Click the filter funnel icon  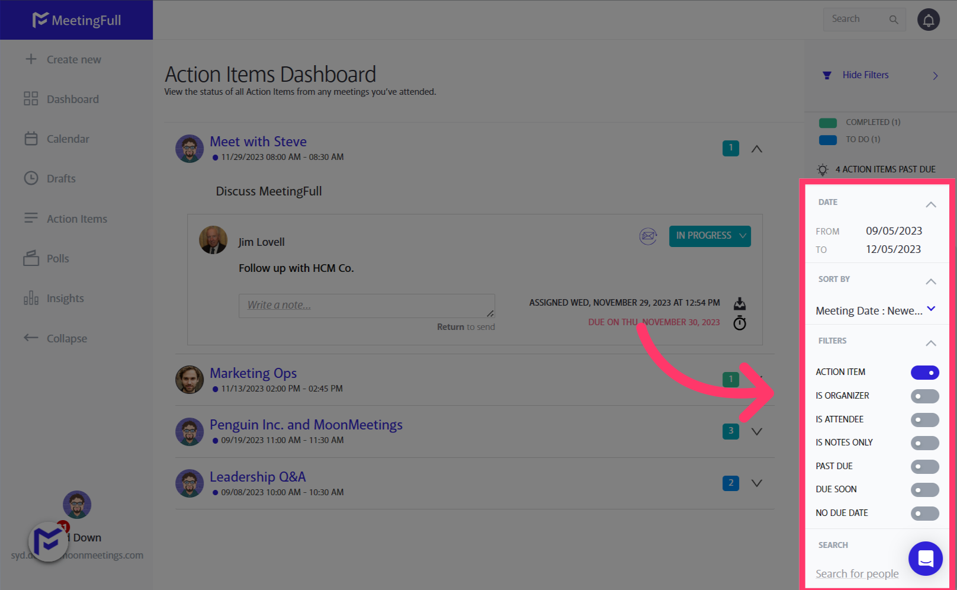tap(827, 75)
